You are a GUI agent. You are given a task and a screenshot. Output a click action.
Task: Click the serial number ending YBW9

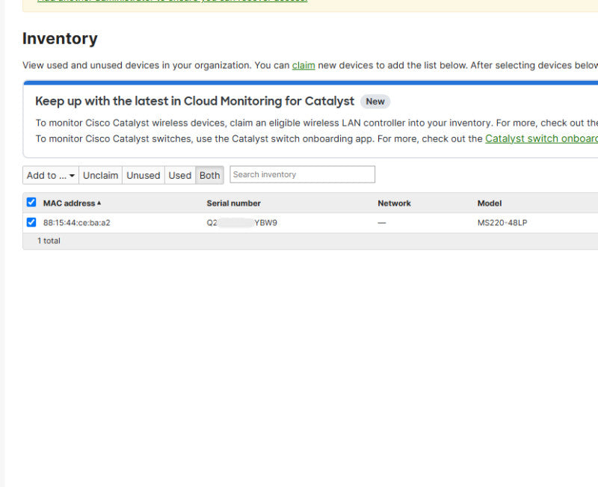click(241, 222)
